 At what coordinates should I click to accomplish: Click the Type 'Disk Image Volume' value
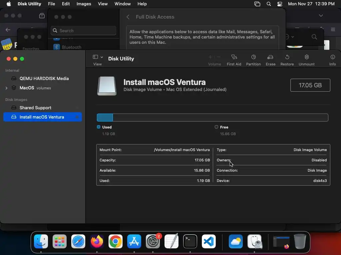tap(310, 150)
